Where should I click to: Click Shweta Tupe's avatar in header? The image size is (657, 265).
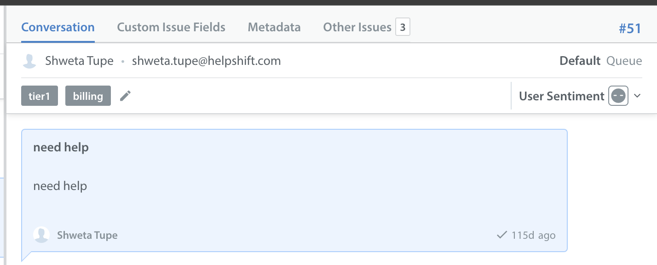click(29, 61)
